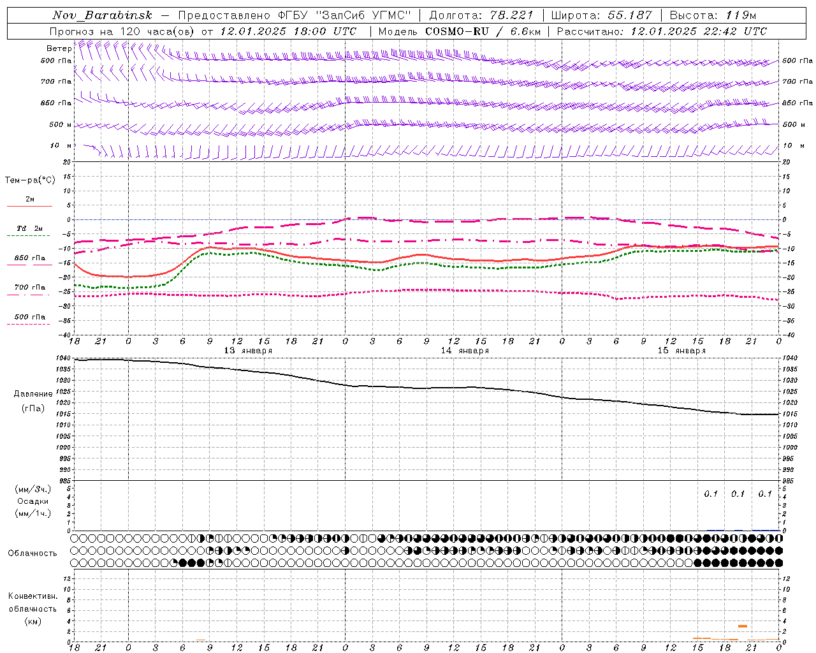
Task: Select the 'ЗапСиб УГМС' provider text
Action: pos(364,15)
